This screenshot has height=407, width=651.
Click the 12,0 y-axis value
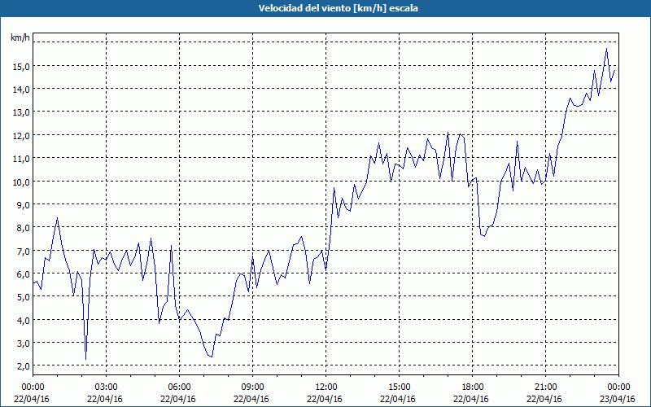point(22,135)
